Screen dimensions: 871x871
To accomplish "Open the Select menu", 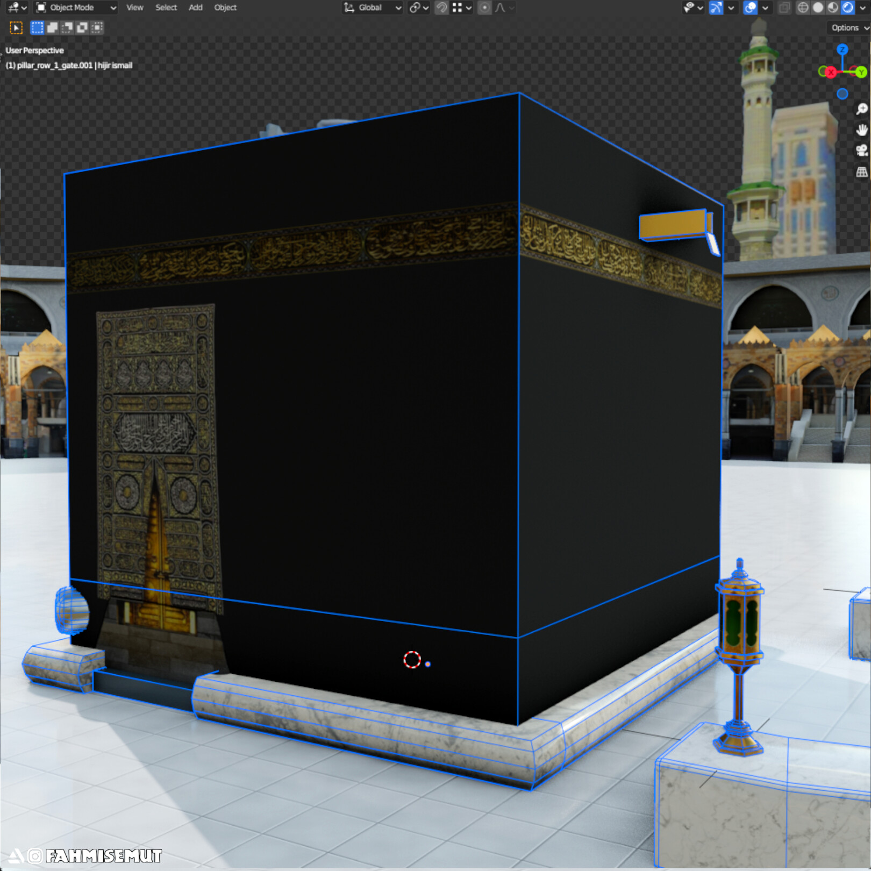I will 166,8.
